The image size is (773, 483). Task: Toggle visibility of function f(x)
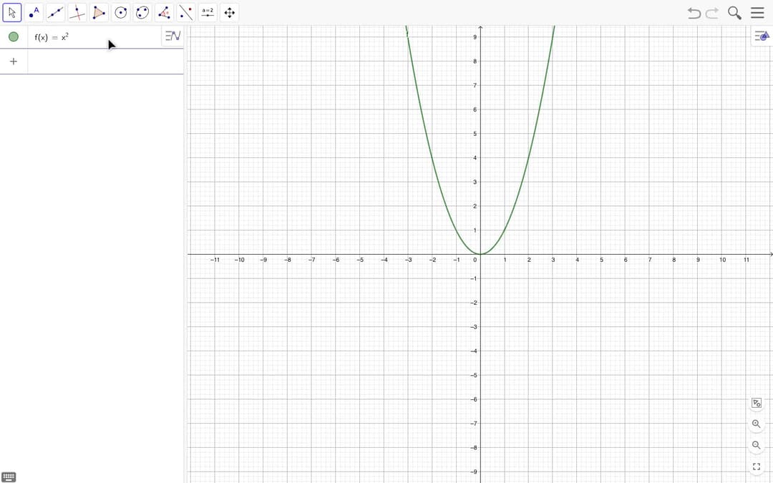tap(14, 37)
